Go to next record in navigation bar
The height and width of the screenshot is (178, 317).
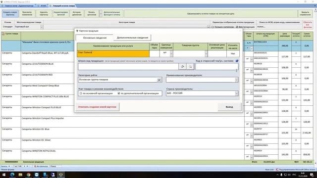click(x=24, y=166)
